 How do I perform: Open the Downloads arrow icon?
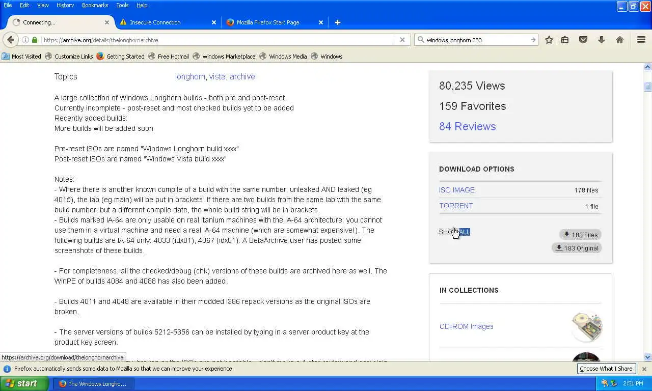602,40
